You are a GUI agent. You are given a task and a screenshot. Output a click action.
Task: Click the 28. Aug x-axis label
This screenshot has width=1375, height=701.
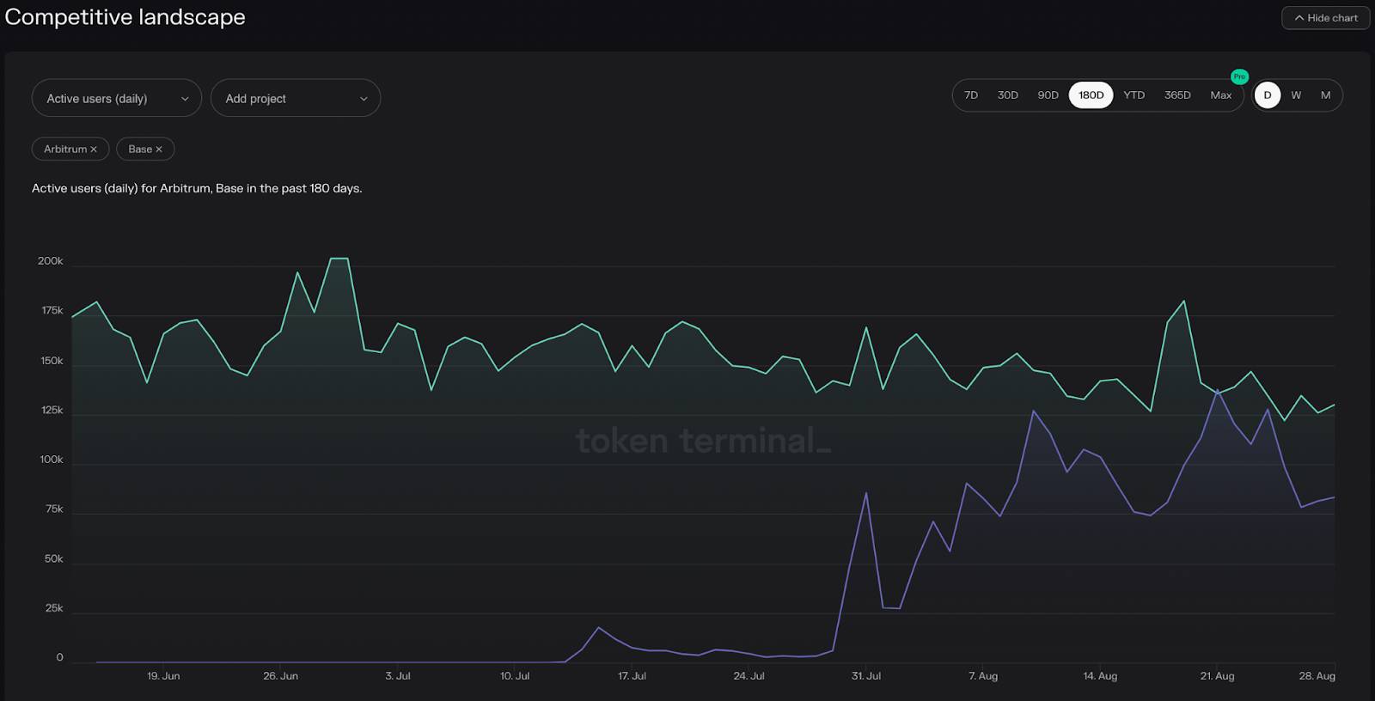coord(1317,676)
